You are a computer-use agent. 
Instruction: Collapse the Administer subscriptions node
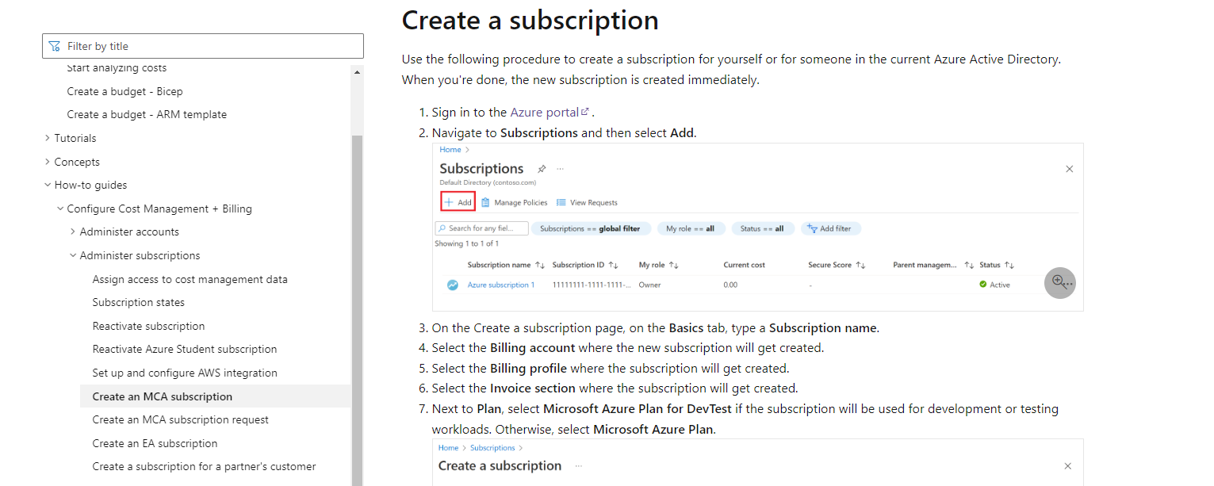73,255
